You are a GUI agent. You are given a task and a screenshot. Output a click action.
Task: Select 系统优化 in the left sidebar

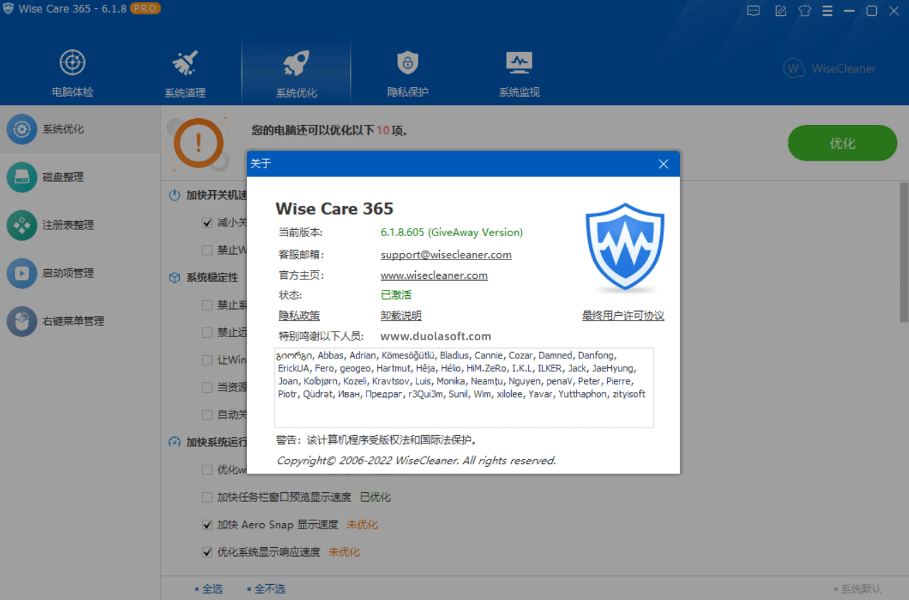(x=80, y=129)
